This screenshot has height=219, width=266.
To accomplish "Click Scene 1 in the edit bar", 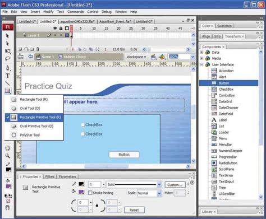I will pos(45,57).
